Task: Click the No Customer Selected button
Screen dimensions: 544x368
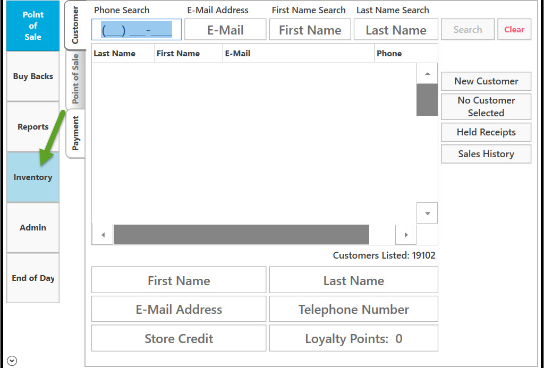Action: tap(486, 107)
